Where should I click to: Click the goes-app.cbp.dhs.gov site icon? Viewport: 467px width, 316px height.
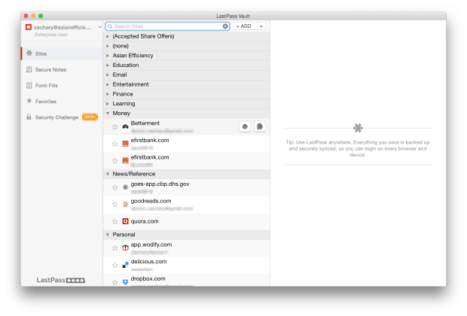click(125, 187)
